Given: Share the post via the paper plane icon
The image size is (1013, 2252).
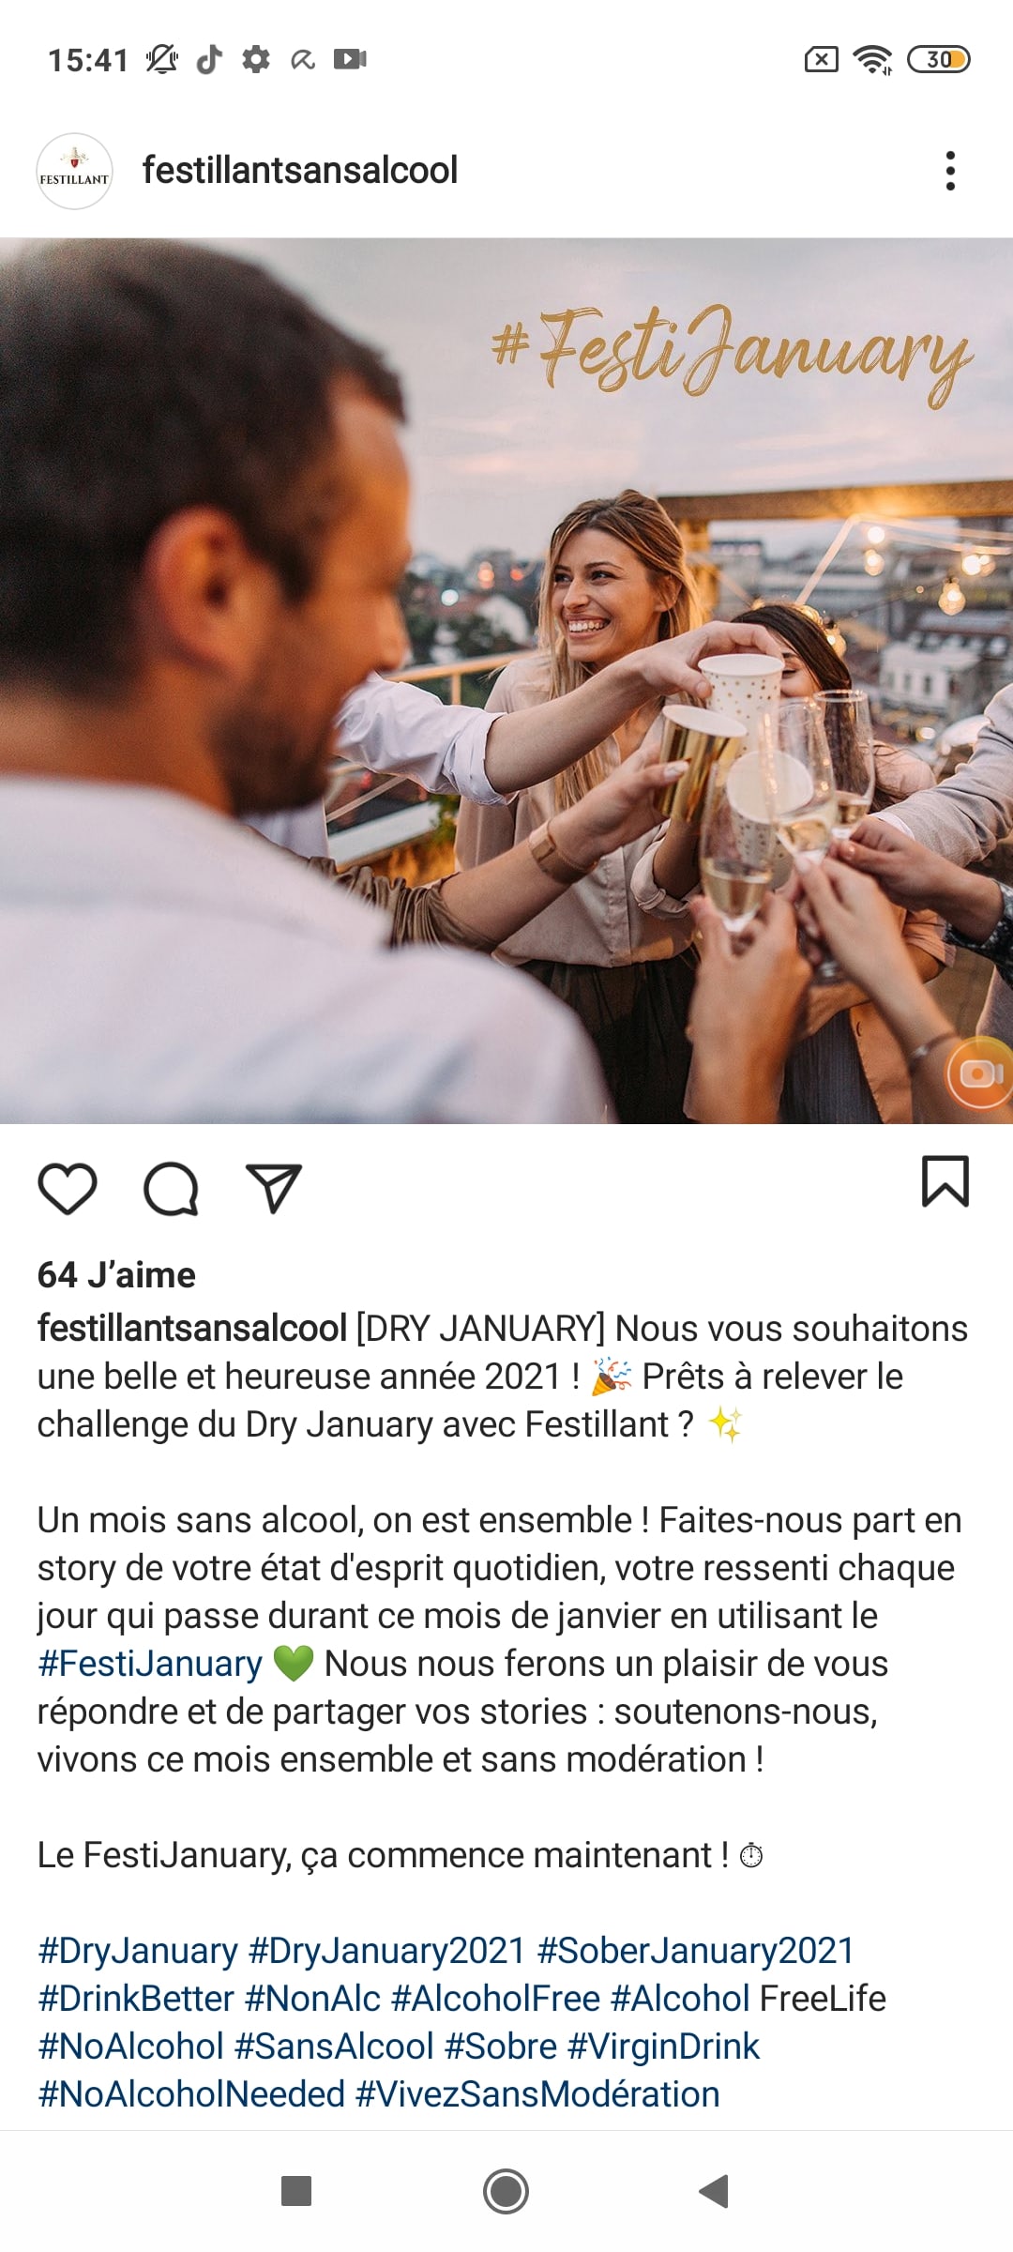Looking at the screenshot, I should (273, 1188).
